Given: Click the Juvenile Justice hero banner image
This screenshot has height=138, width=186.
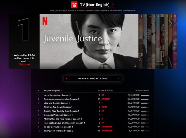Looking at the screenshot, I should [89, 41].
